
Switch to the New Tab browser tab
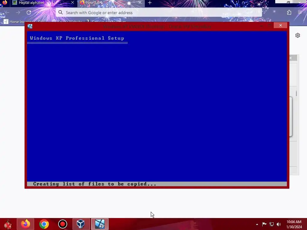pos(111,3)
